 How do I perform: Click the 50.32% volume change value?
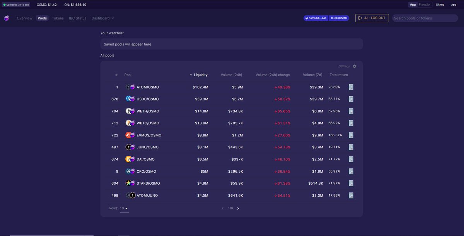click(x=282, y=99)
